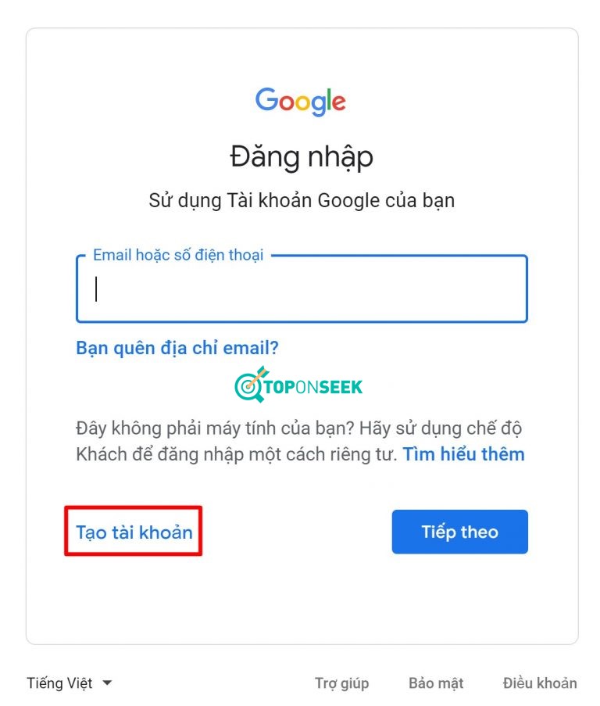This screenshot has height=706, width=600.
Task: Focus the Email hoặc số điện thoại field
Action: 302,288
